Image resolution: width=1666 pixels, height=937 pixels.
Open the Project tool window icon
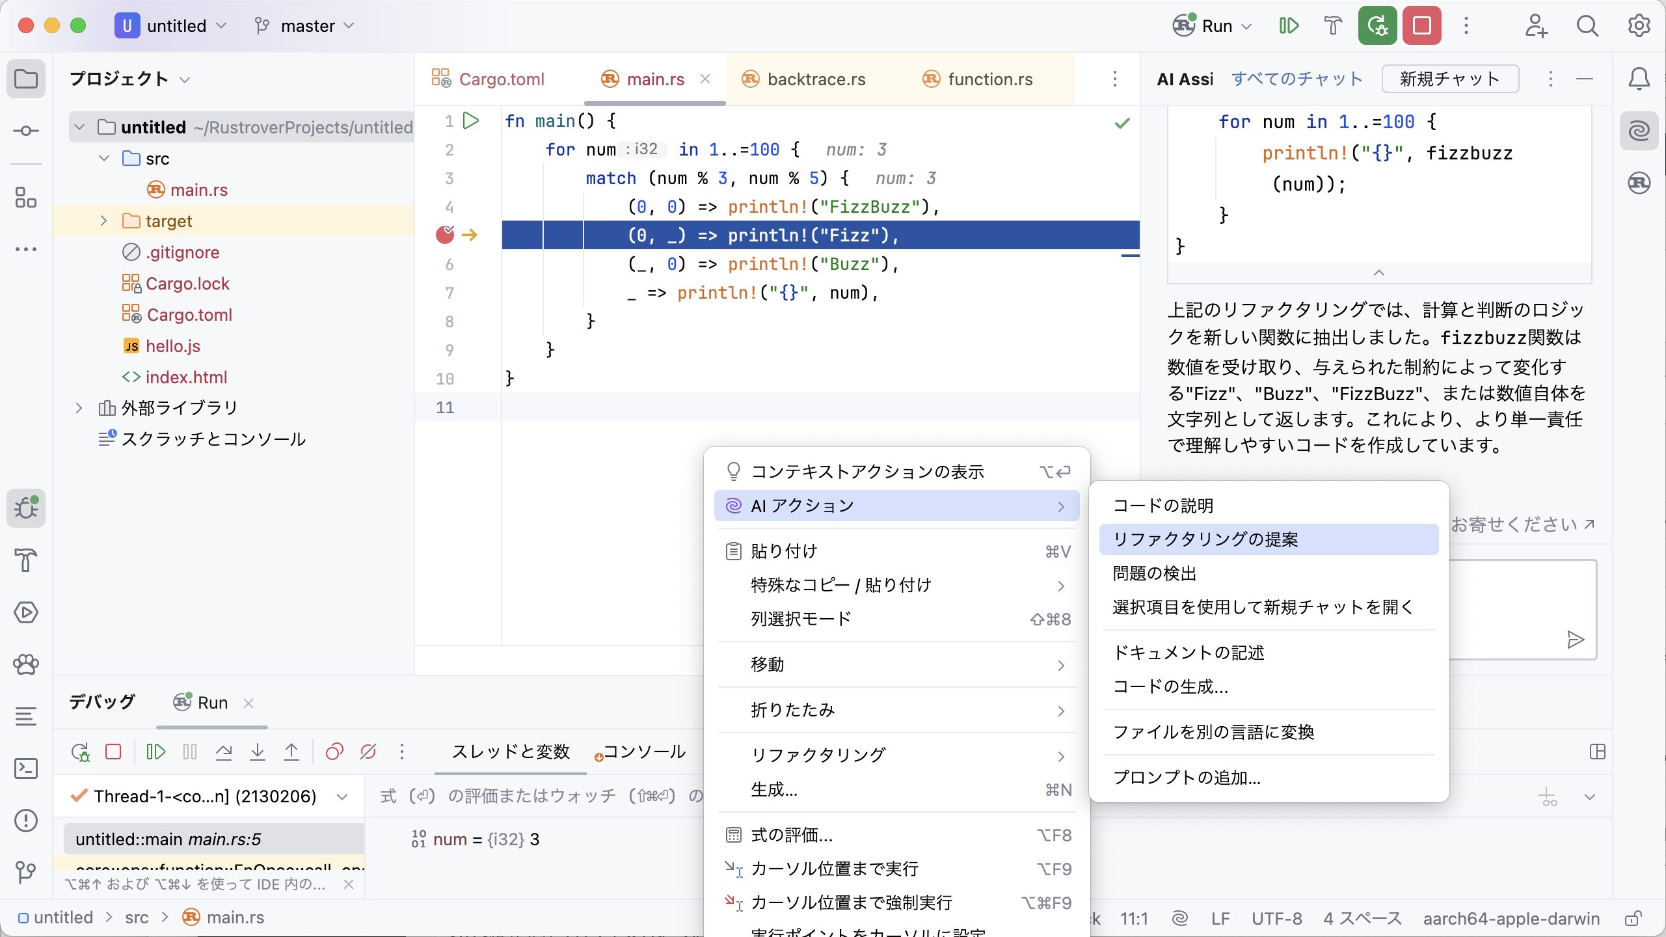(26, 79)
